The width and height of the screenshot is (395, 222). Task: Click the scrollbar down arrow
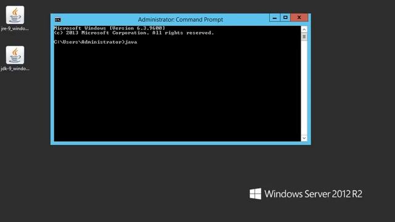pos(304,138)
